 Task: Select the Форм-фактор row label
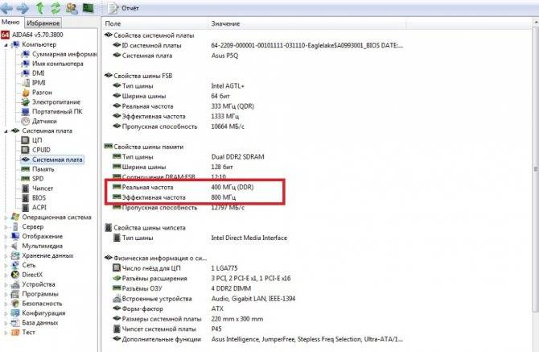[142, 309]
